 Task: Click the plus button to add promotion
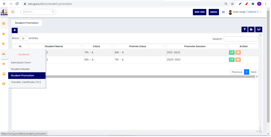pyautogui.click(x=15, y=30)
